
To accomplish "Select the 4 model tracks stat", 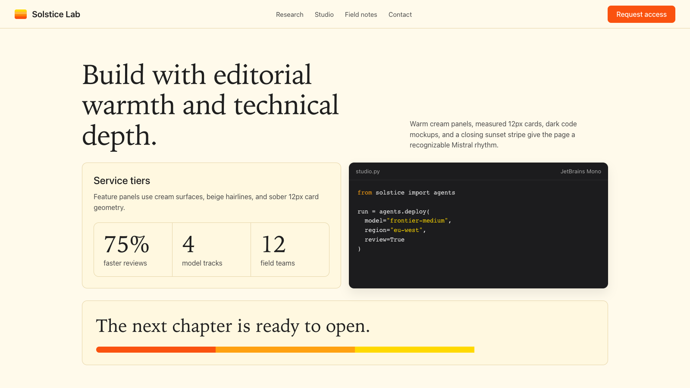I will coord(211,250).
